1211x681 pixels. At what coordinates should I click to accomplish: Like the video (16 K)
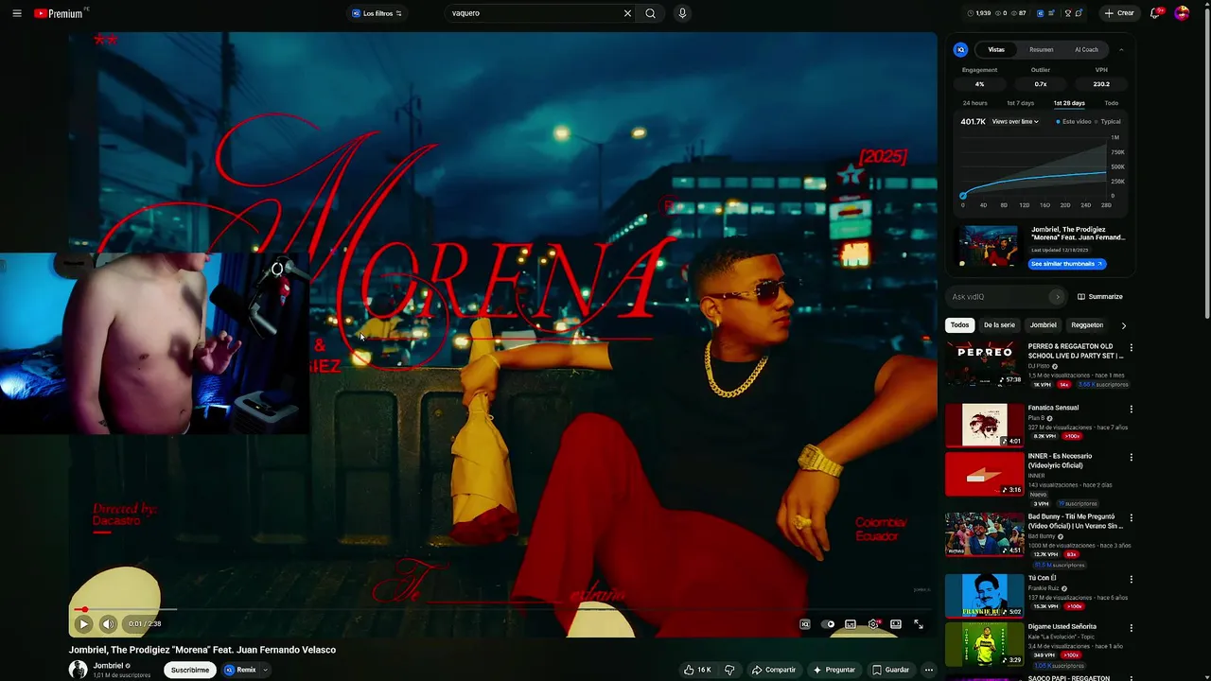coord(697,670)
